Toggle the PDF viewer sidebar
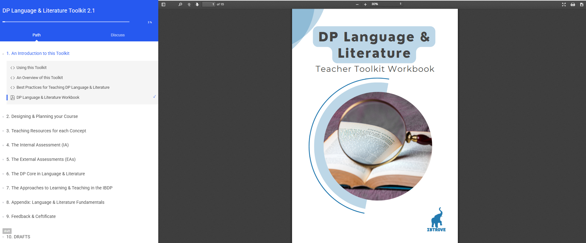The width and height of the screenshot is (586, 243). coord(163,4)
